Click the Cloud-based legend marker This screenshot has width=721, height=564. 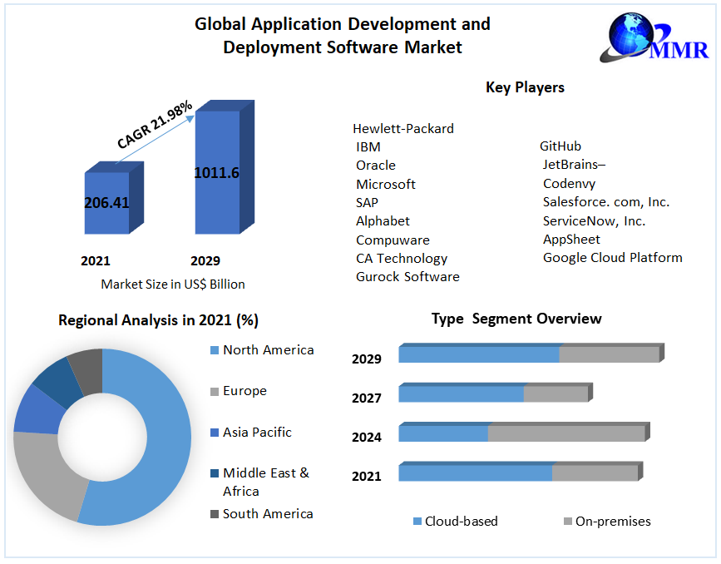(417, 522)
